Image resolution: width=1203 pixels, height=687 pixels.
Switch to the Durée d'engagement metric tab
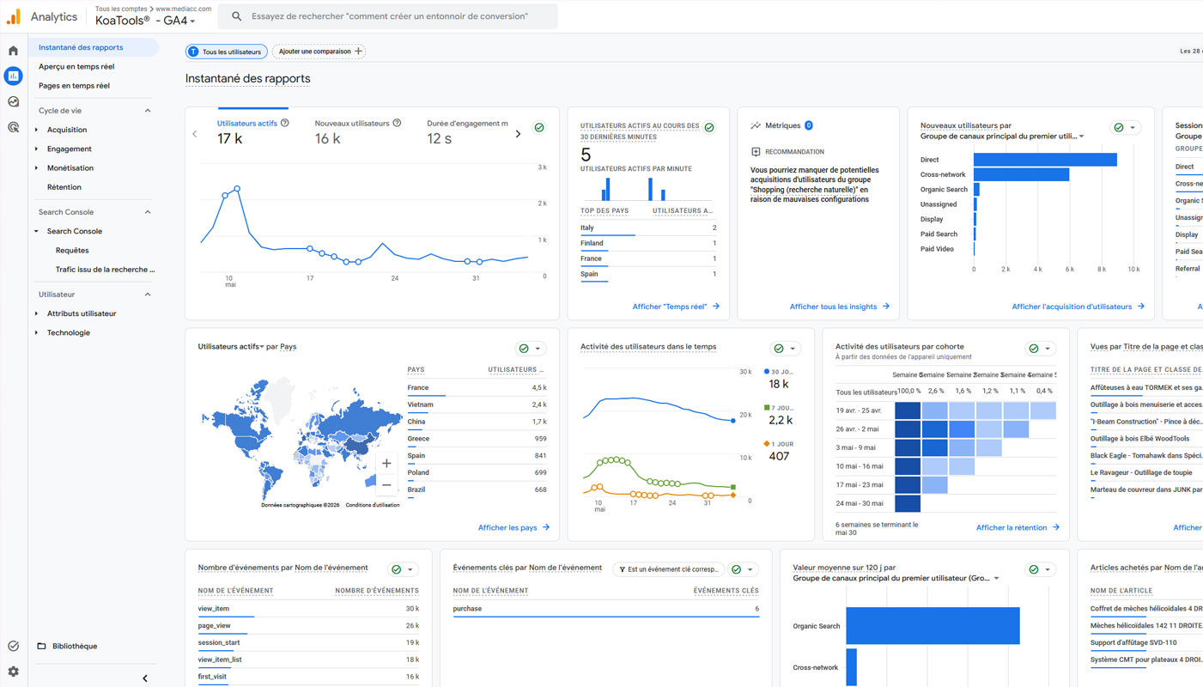tap(467, 131)
